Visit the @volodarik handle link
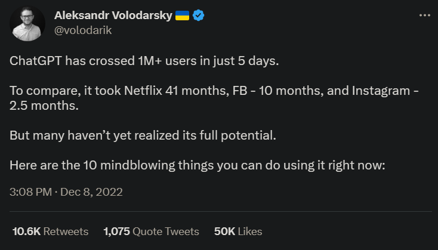Viewport: 438px width, 250px height. 83,30
